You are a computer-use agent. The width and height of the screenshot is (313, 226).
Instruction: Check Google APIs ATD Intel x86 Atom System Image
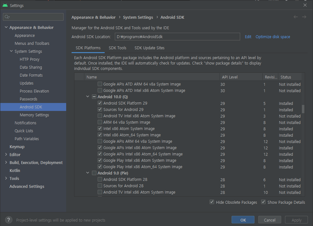pos(100,91)
